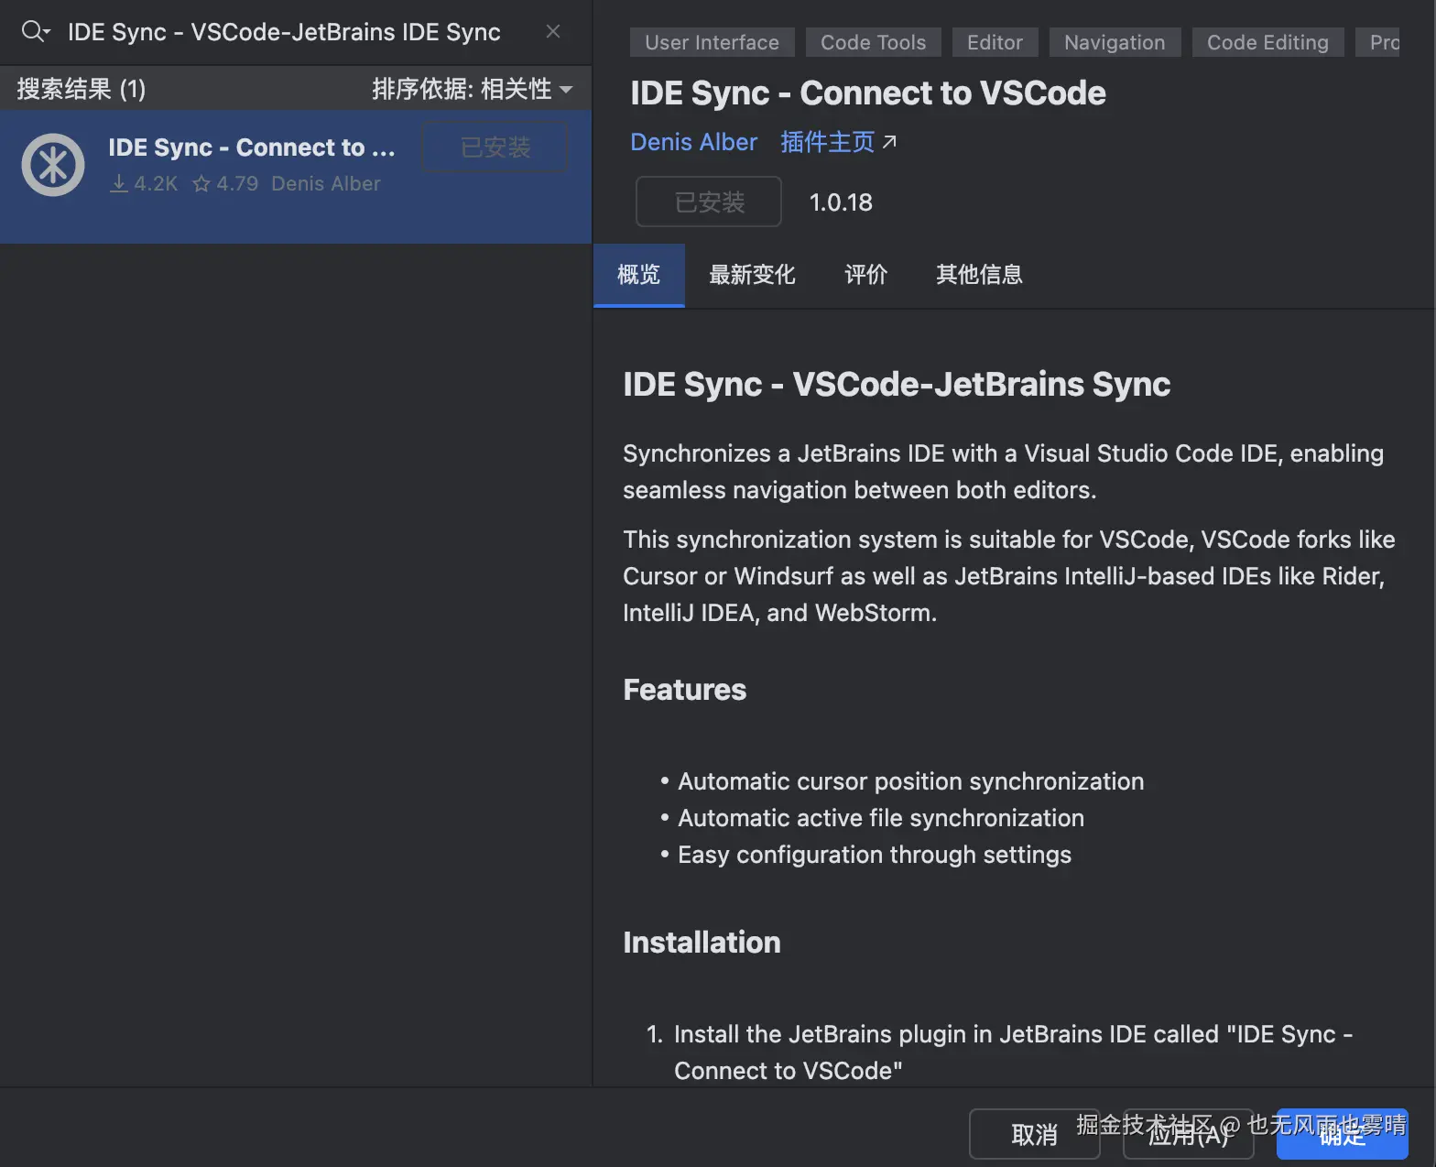Viewport: 1436px width, 1167px height.
Task: Click the Code Tools tag
Action: coord(873,42)
